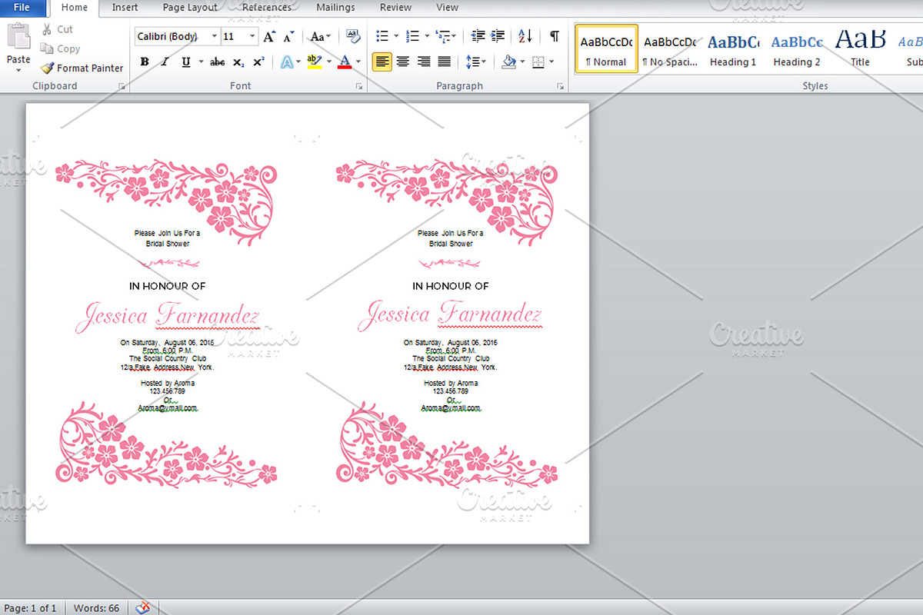
Task: Select Center alignment
Action: [x=403, y=61]
